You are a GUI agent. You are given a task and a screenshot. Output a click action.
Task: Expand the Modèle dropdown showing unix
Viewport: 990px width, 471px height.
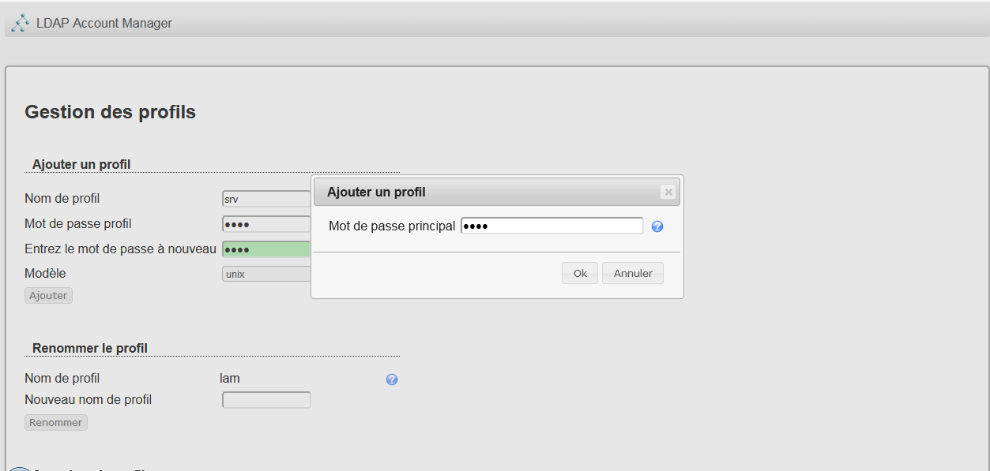(x=266, y=274)
